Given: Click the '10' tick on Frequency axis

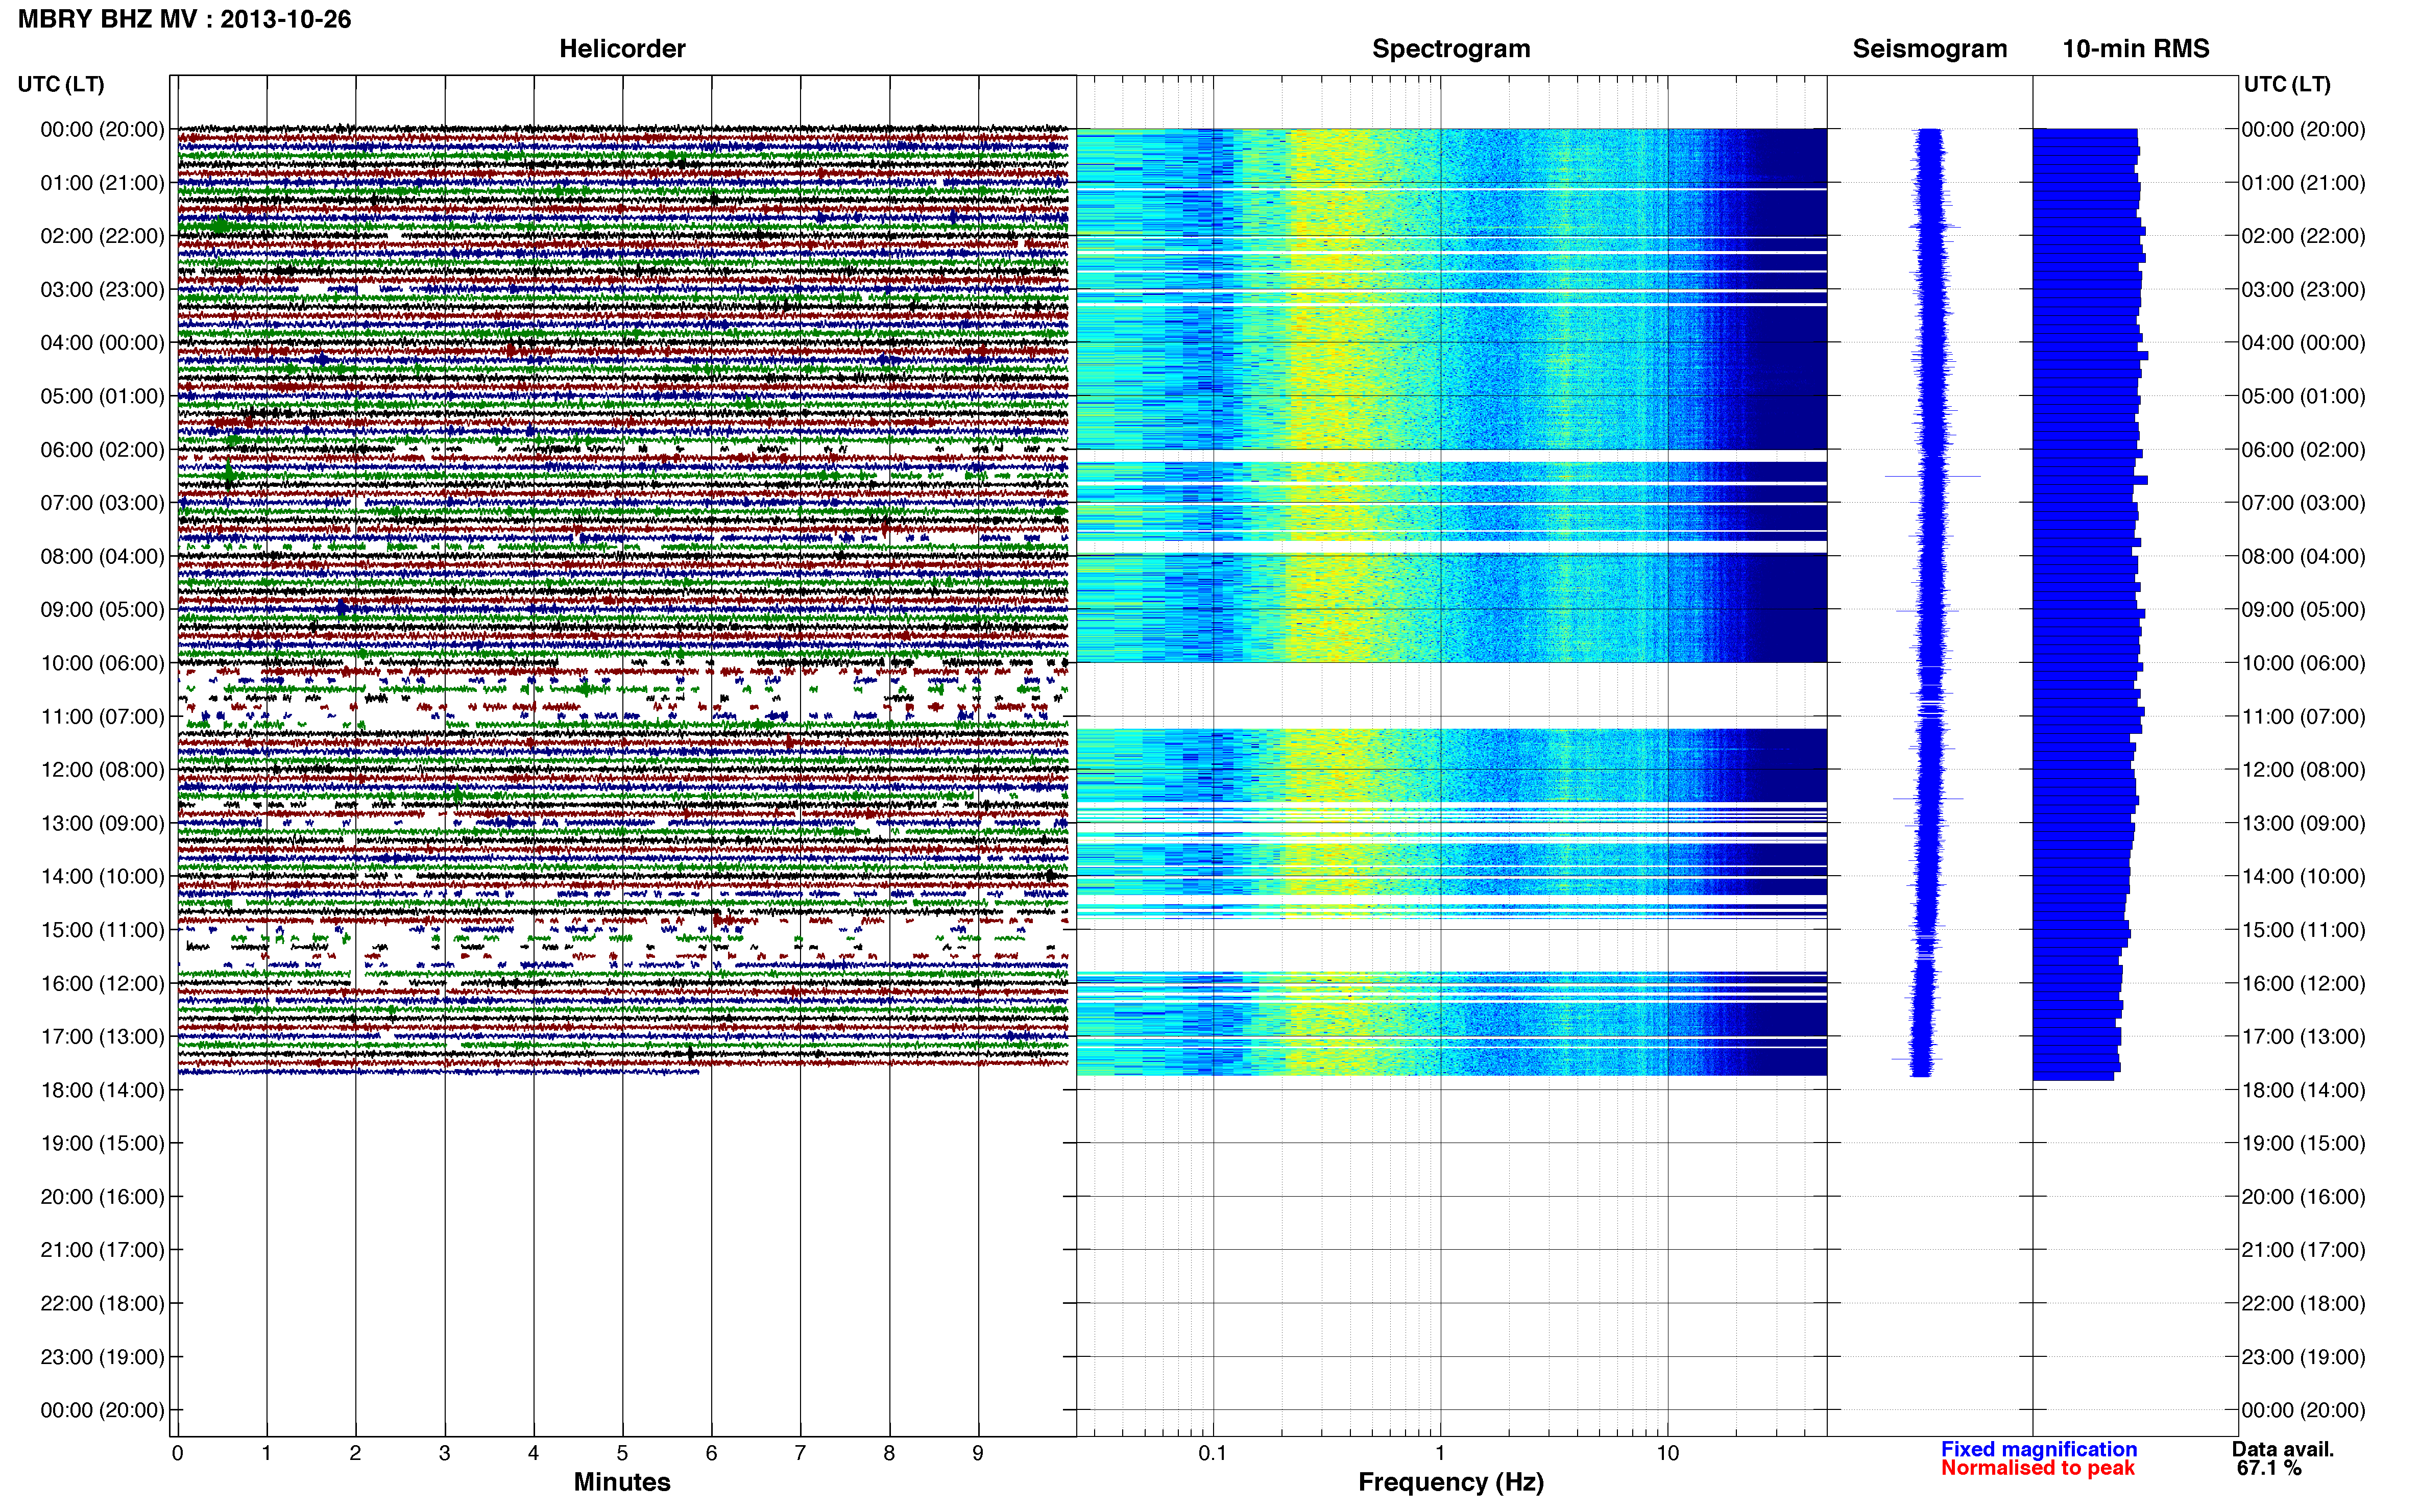Looking at the screenshot, I should coord(1667,1453).
